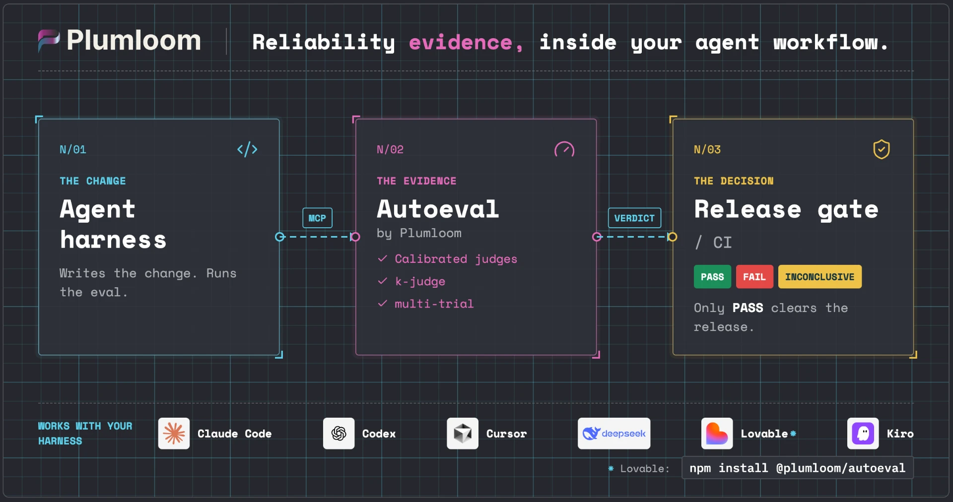Click the Codex label text

379,434
